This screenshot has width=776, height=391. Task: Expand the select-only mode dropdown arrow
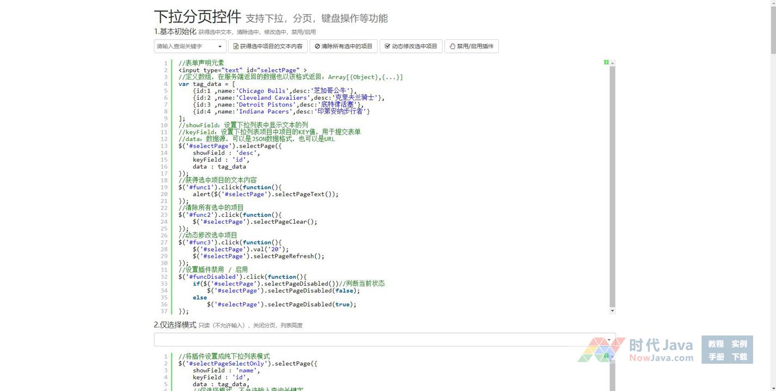coord(609,340)
